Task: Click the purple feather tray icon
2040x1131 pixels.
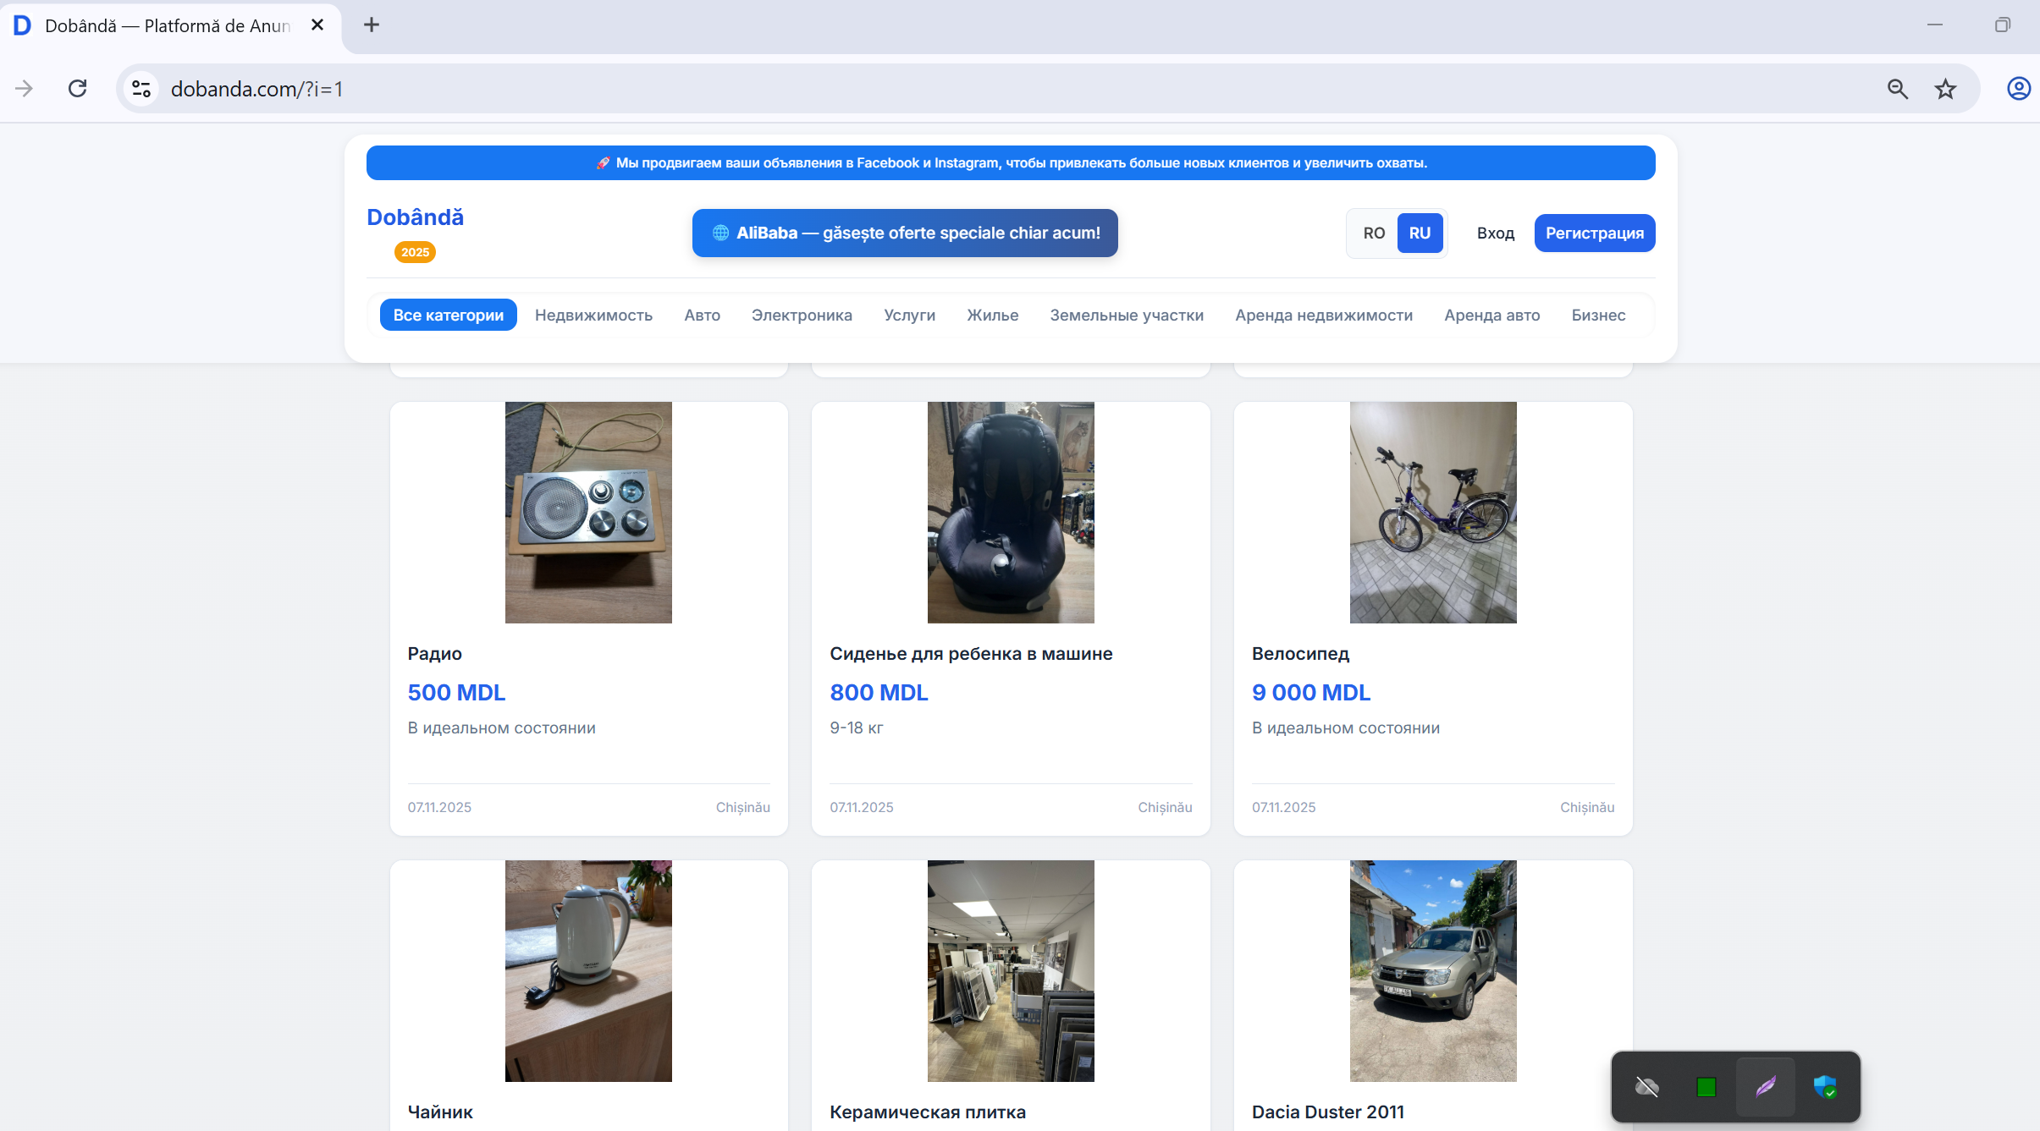Action: 1765,1087
